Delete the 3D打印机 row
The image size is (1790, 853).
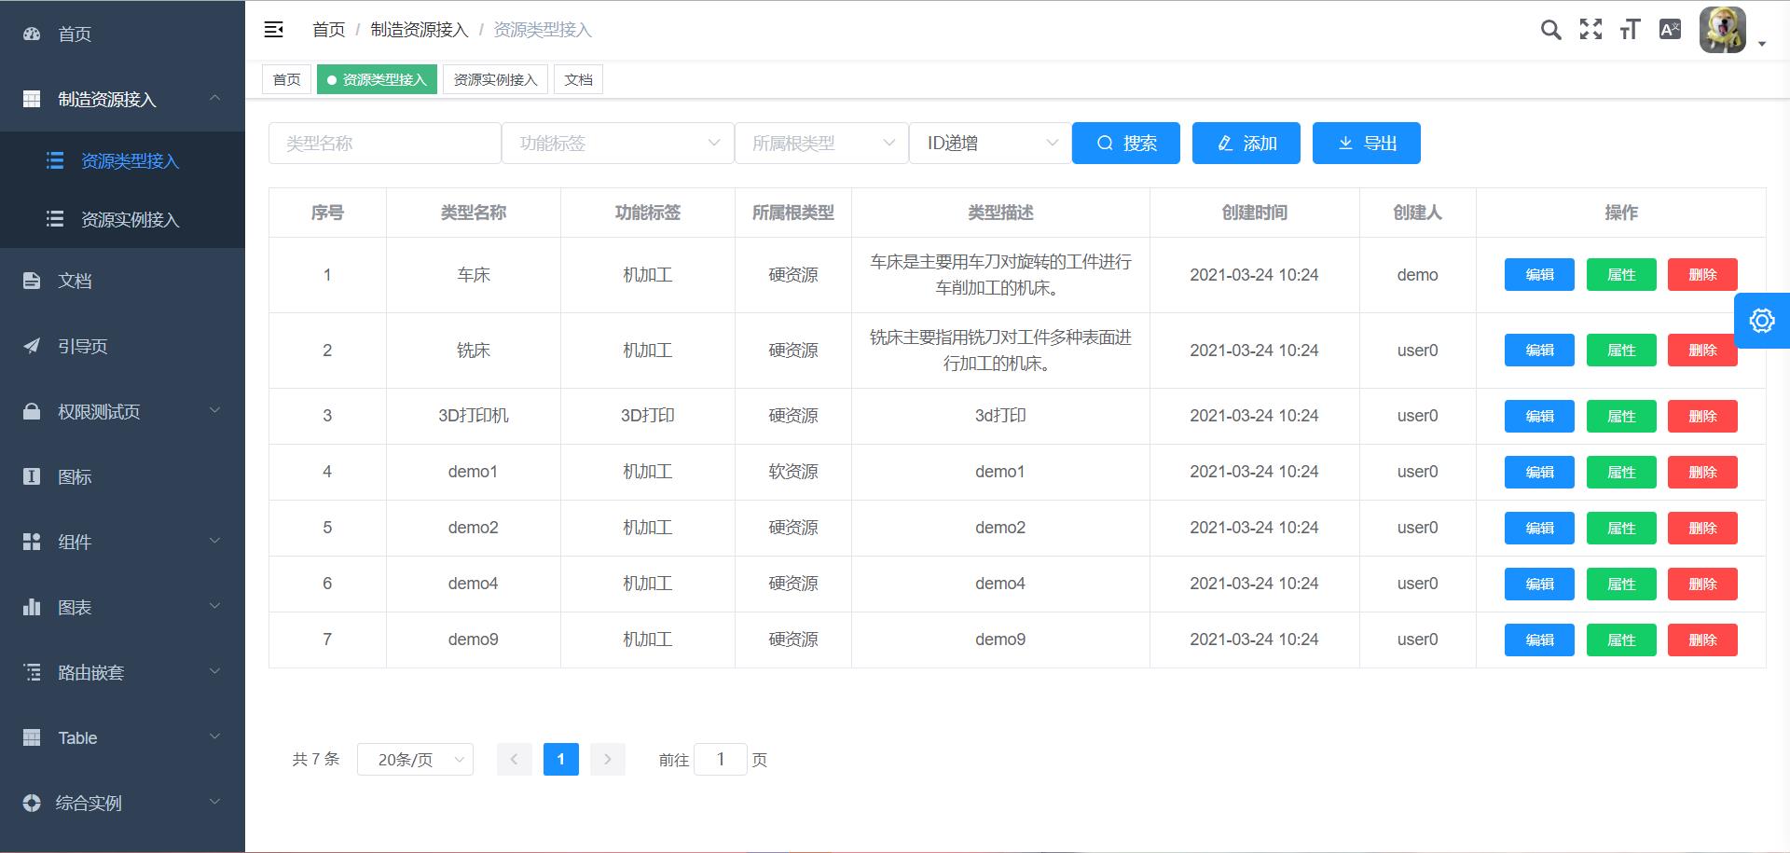pos(1701,417)
